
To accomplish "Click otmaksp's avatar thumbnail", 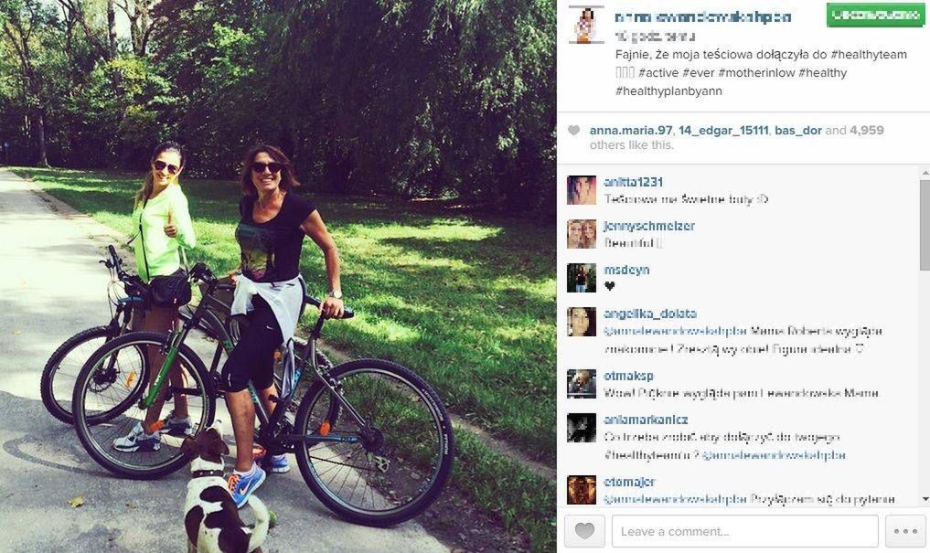I will point(582,384).
